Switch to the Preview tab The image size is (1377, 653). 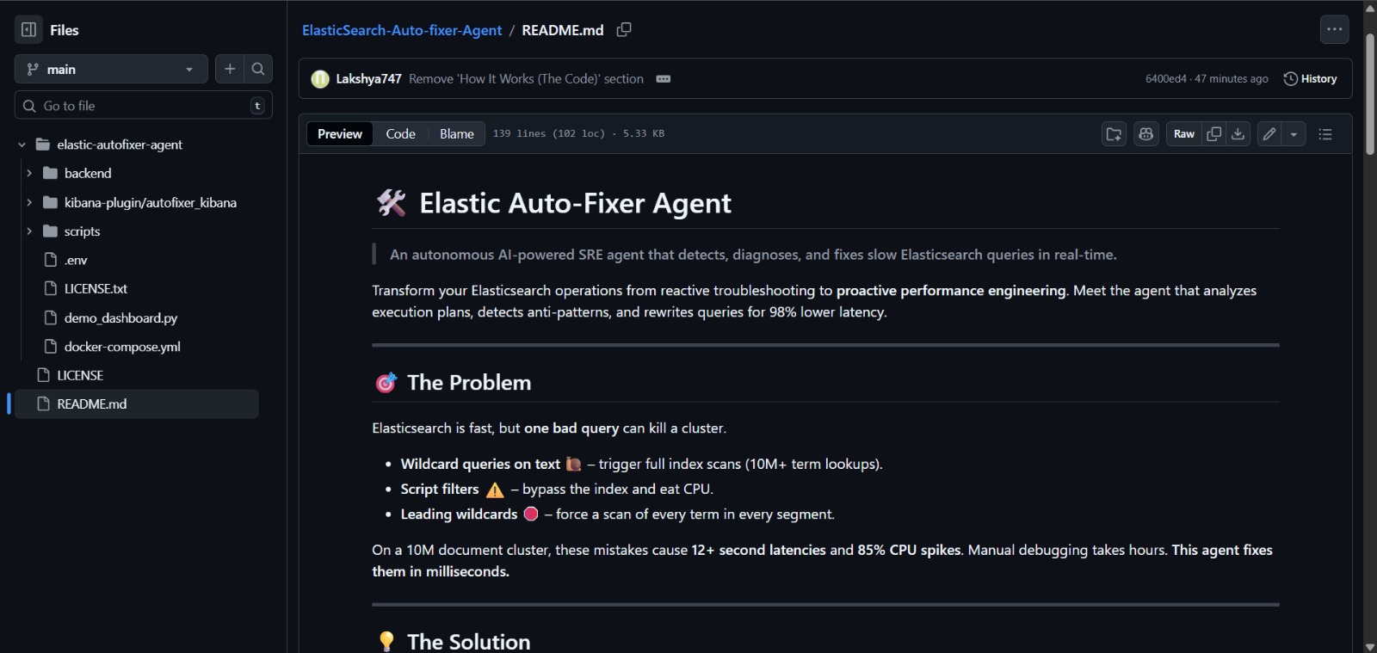click(340, 133)
